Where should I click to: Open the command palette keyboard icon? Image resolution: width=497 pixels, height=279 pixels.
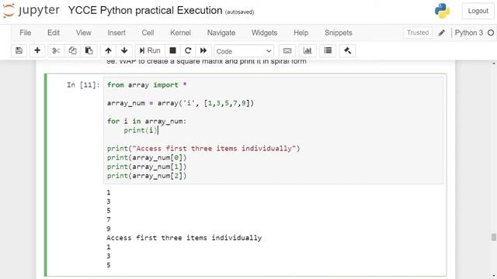coord(287,50)
